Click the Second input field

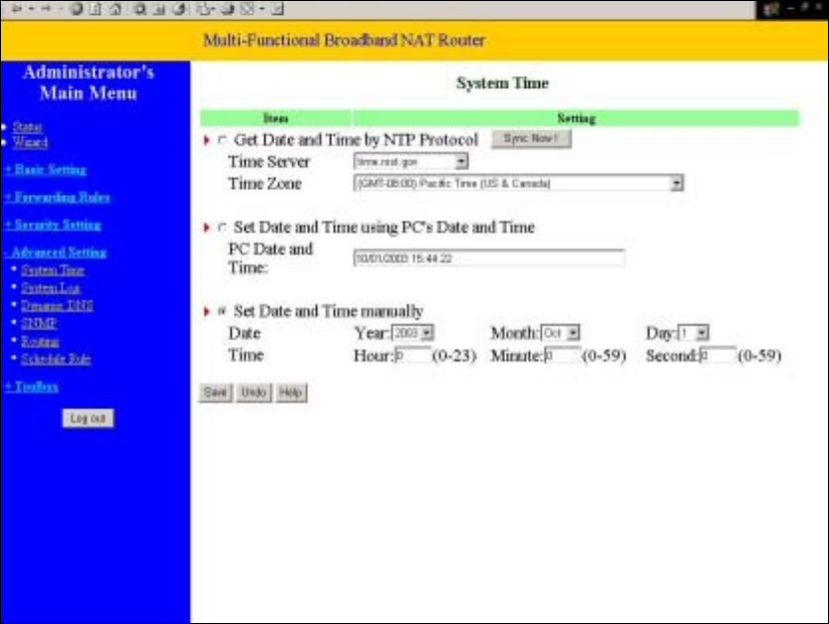click(717, 356)
